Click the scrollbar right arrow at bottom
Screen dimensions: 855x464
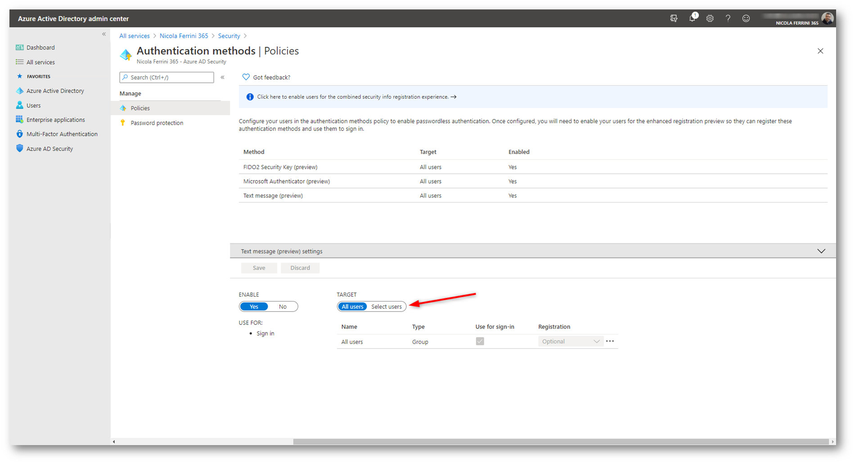tap(832, 441)
